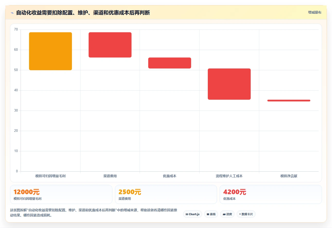332x228 pixels.
Task: Click the orange 模拟可归因增量毛利 bar
Action: pyautogui.click(x=50, y=51)
